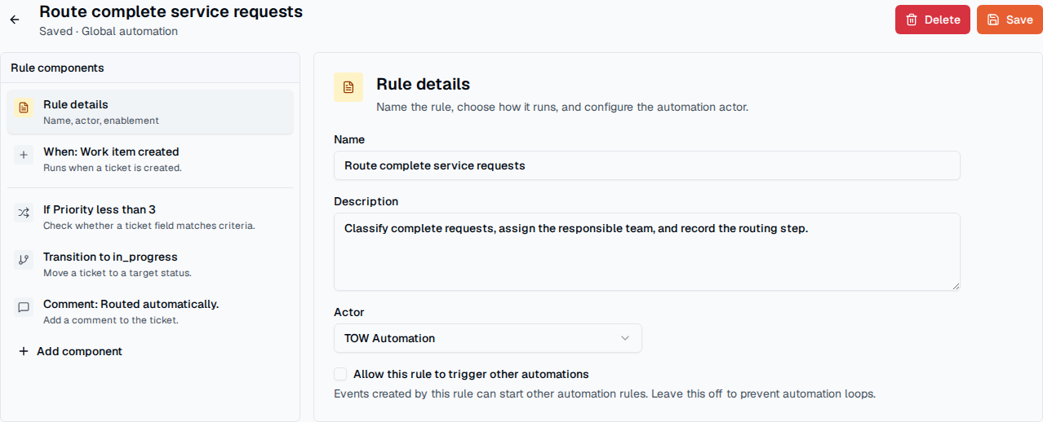Select If Priority less than 3 condition
1043x422 pixels.
pyautogui.click(x=150, y=217)
